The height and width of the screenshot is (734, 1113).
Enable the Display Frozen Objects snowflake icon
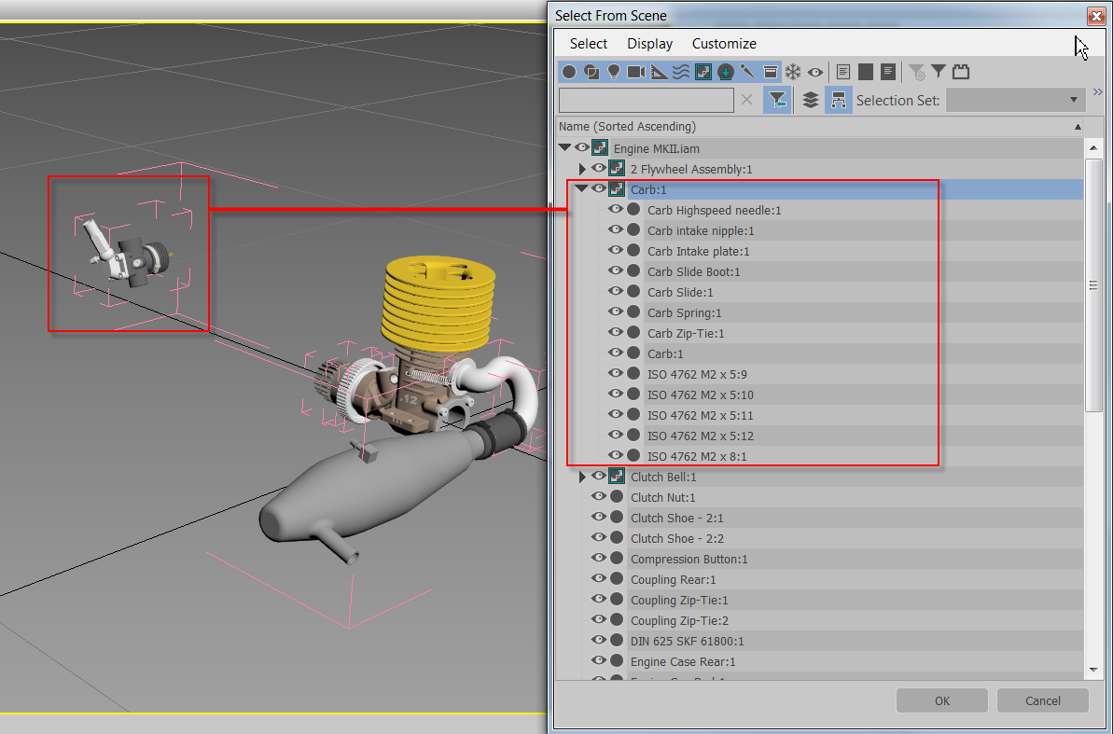coord(793,72)
